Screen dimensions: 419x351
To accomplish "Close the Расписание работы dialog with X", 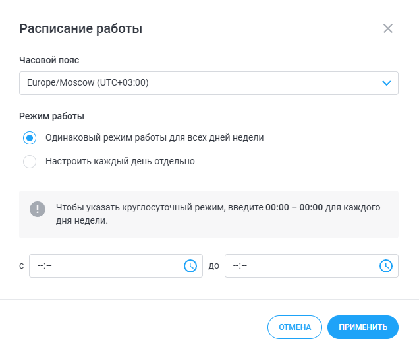I will point(388,28).
